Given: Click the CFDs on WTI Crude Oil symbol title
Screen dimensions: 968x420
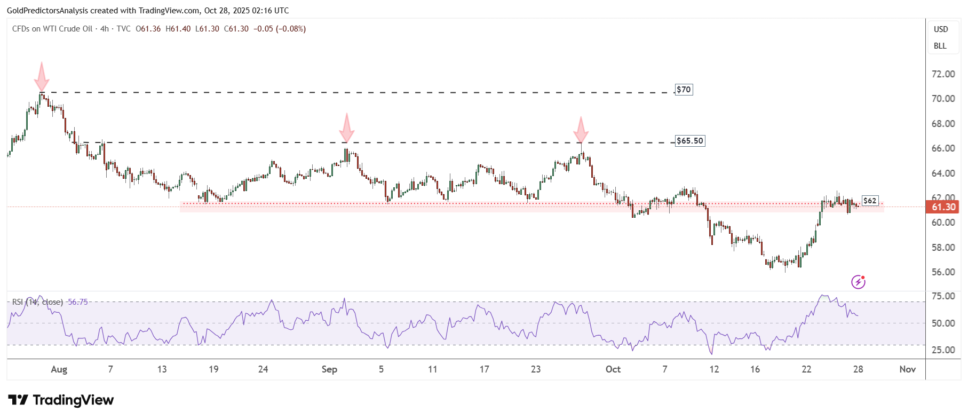Looking at the screenshot, I should click(x=52, y=29).
